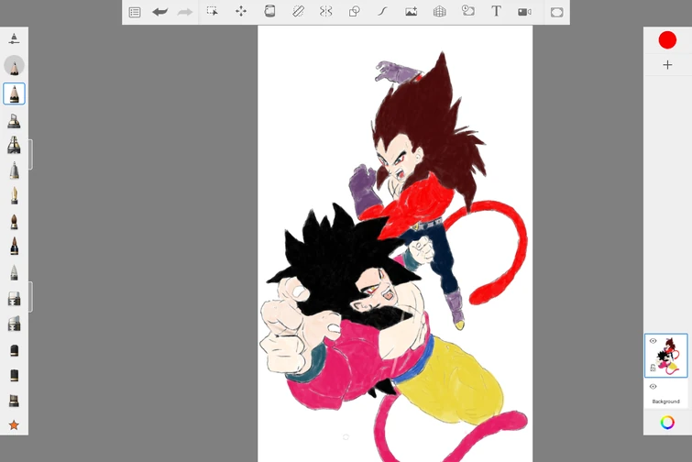
Task: Activate the Transform move tool
Action: tap(241, 11)
